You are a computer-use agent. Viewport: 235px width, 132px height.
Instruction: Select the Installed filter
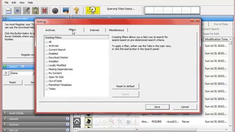53,61
